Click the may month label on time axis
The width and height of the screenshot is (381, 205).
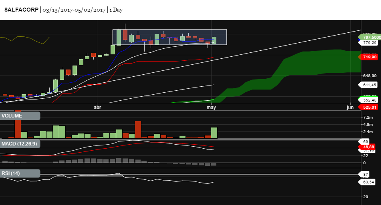point(211,107)
